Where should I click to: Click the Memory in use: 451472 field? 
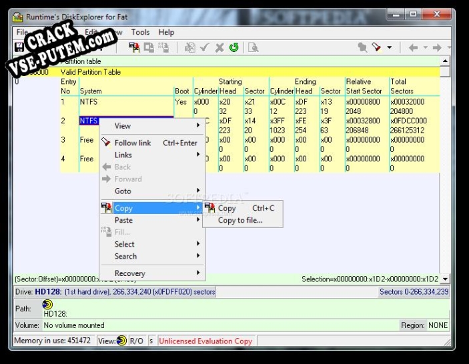click(x=53, y=341)
